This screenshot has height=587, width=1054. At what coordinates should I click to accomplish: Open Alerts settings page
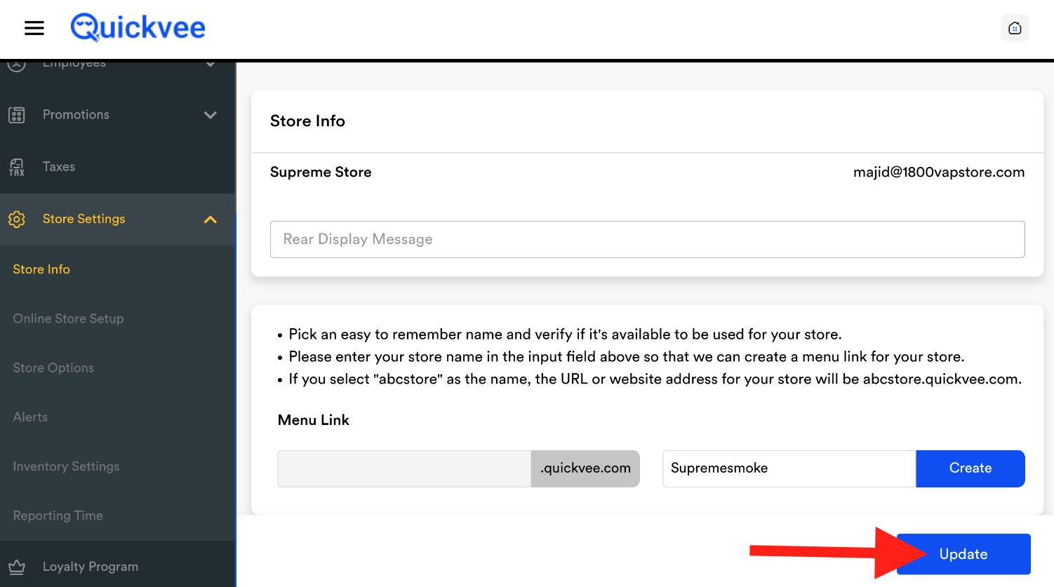pyautogui.click(x=30, y=417)
